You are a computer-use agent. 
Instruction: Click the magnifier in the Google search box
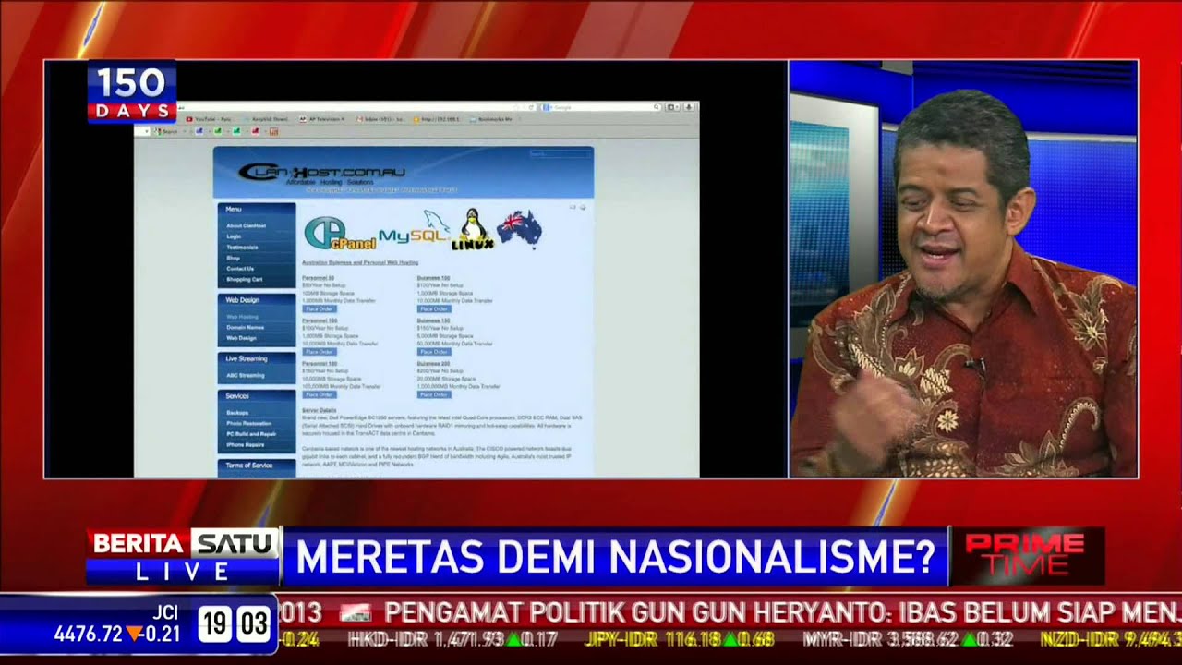click(657, 107)
